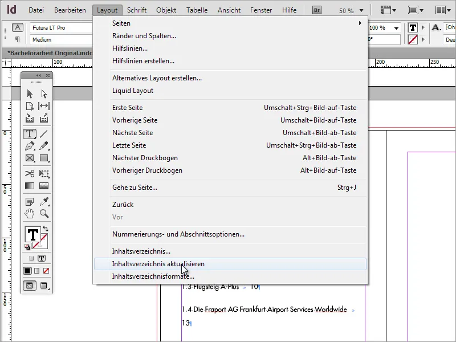Open the Schrift menu
The image size is (456, 342).
pos(137,10)
